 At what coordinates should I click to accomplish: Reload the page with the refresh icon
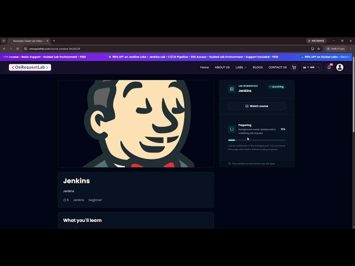click(17, 49)
